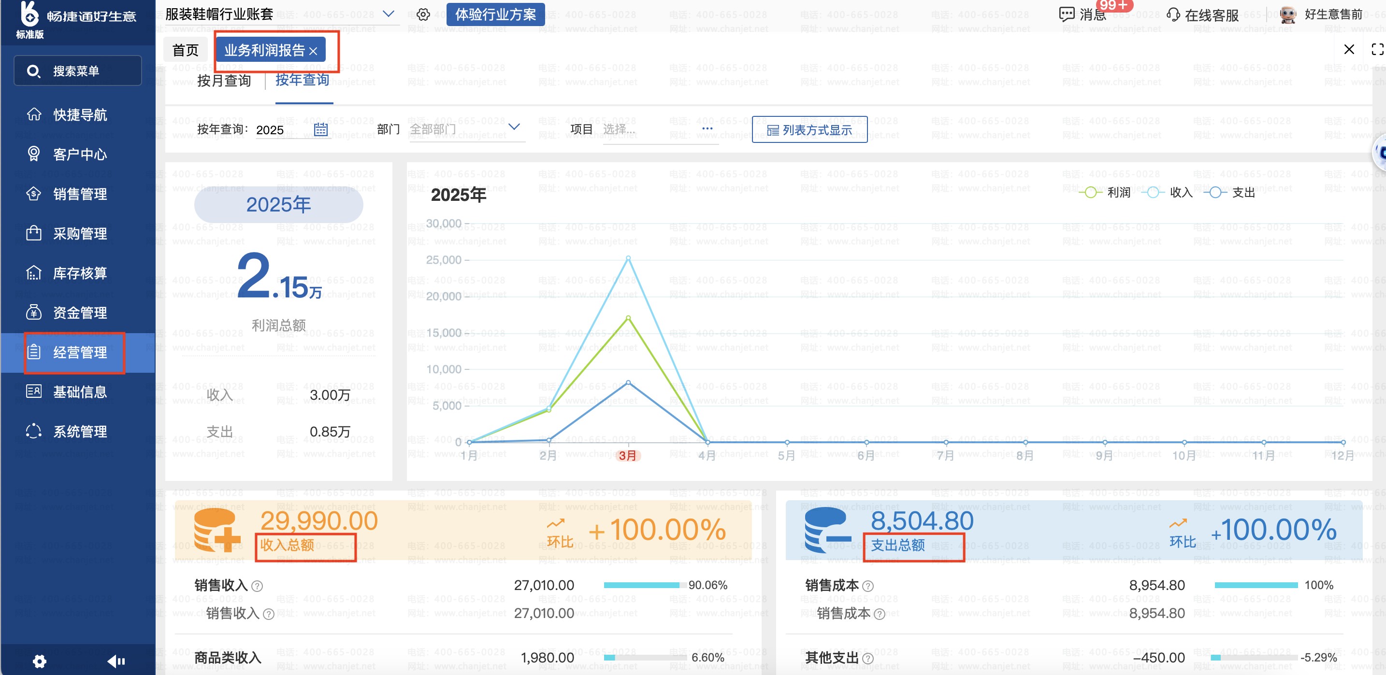Viewport: 1386px width, 675px height.
Task: Click the 在线客服 headset icon
Action: pyautogui.click(x=1173, y=14)
